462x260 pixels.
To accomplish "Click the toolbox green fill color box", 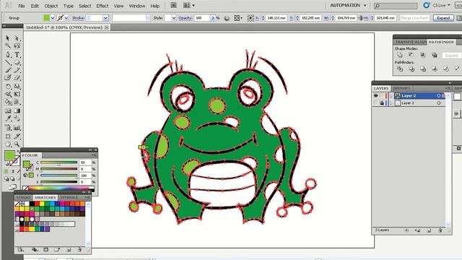I will point(9,155).
